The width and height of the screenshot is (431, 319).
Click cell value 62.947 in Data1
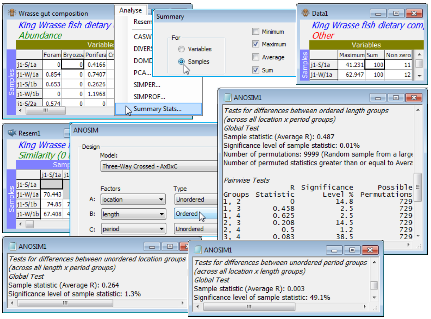(351, 74)
